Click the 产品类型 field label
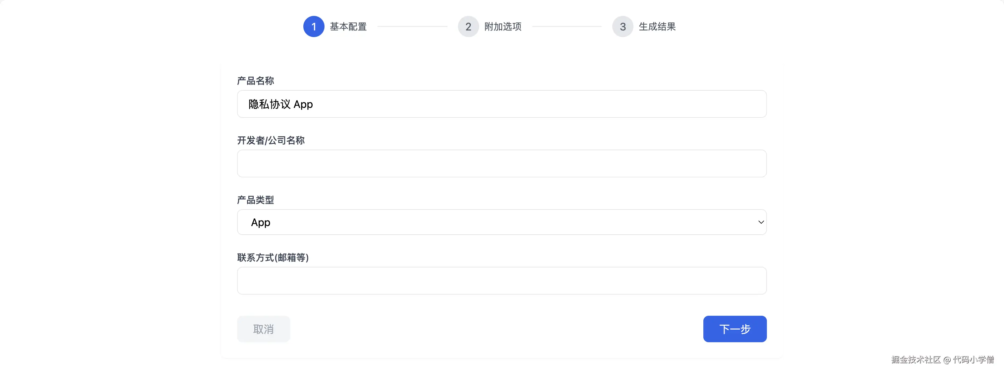Image resolution: width=1004 pixels, height=374 pixels. coord(255,200)
